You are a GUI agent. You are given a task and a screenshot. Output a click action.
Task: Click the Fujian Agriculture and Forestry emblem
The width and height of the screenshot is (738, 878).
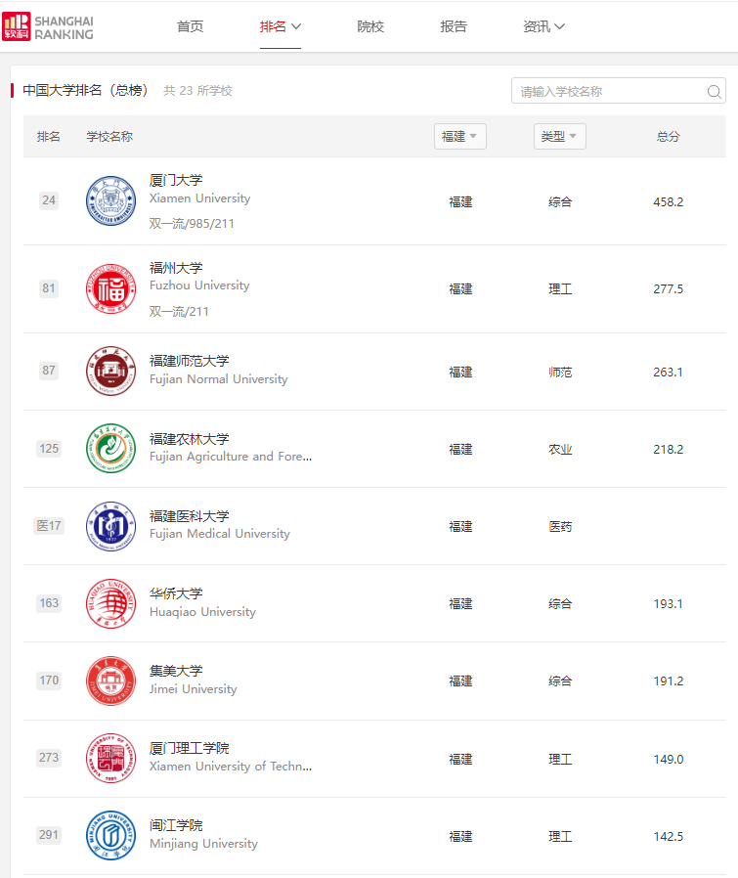[110, 449]
